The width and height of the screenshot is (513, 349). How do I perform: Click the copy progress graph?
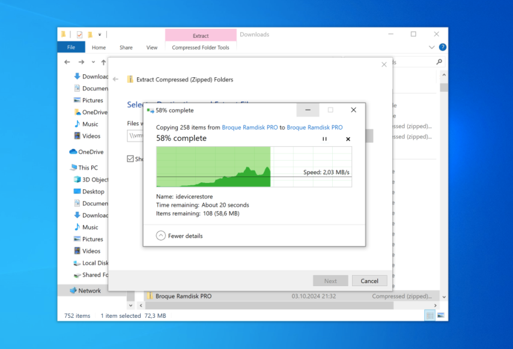tap(254, 167)
